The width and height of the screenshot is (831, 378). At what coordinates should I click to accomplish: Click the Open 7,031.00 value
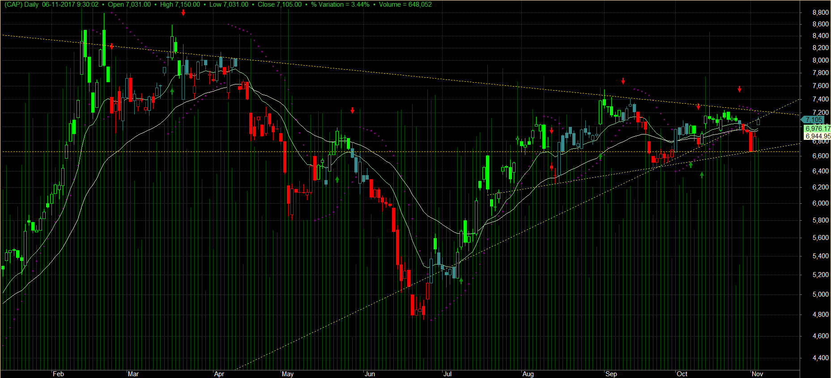tap(129, 4)
